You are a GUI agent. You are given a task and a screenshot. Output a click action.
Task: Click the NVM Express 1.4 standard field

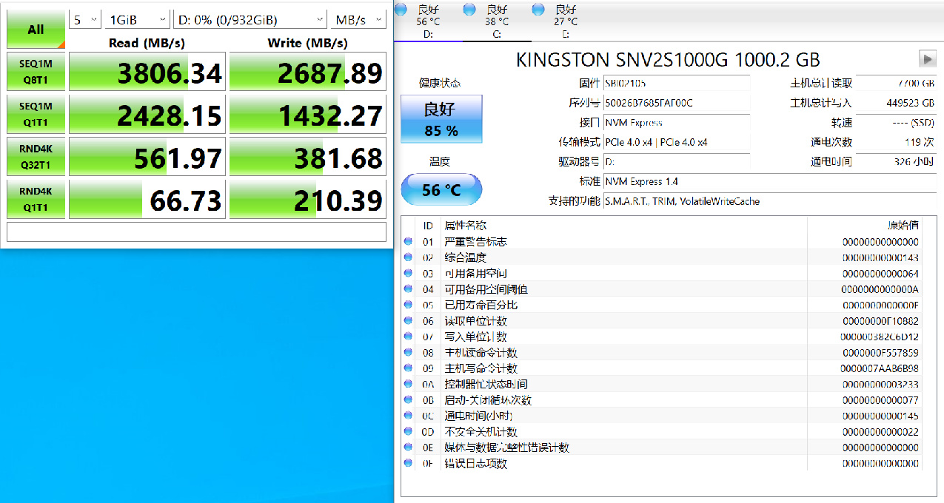[770, 181]
